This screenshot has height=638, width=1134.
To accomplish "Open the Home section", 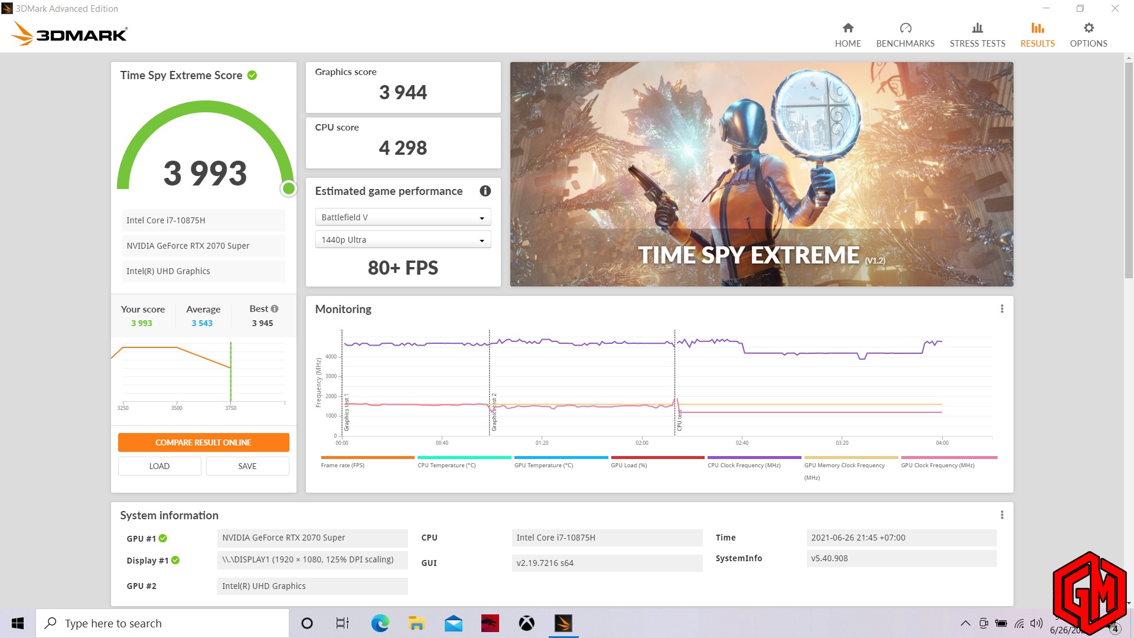I will [848, 35].
